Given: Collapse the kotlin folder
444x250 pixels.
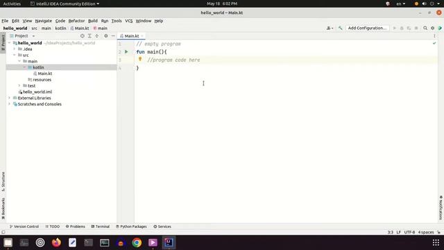Looking at the screenshot, I should click(x=25, y=67).
